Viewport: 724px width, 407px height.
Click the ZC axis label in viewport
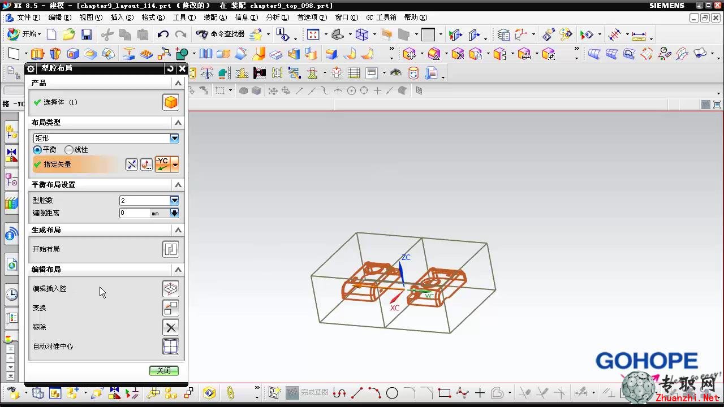pyautogui.click(x=406, y=257)
